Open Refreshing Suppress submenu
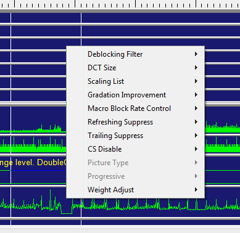 pos(135,122)
